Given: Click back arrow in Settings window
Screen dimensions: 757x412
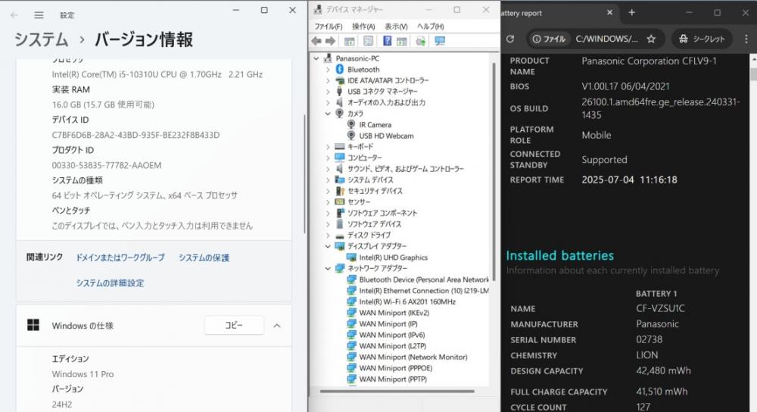Looking at the screenshot, I should click(x=14, y=15).
